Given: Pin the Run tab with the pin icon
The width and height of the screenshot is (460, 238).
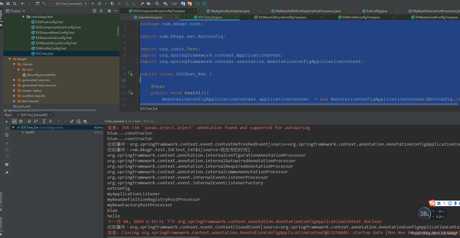Looking at the screenshot, I should pos(7,173).
